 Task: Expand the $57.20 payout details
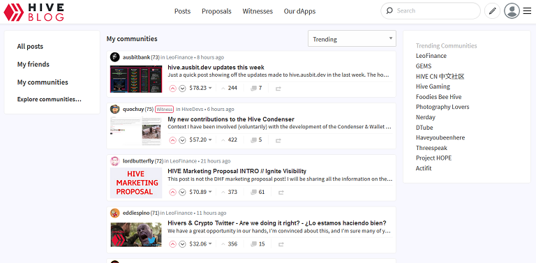point(201,140)
